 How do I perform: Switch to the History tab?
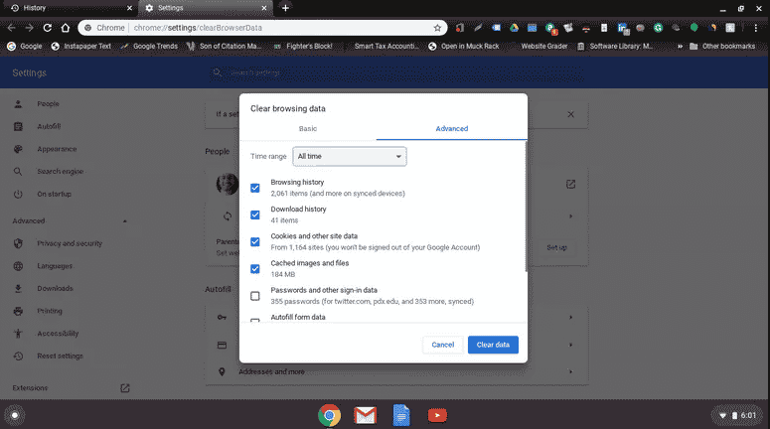(x=69, y=8)
